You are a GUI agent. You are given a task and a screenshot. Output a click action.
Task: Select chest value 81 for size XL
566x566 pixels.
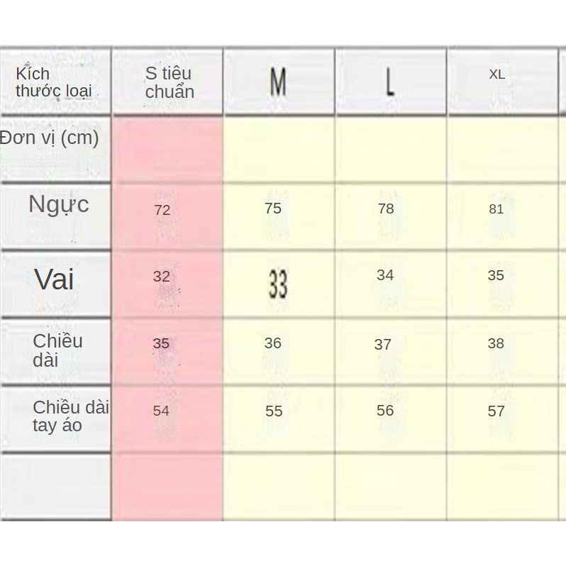[496, 209]
